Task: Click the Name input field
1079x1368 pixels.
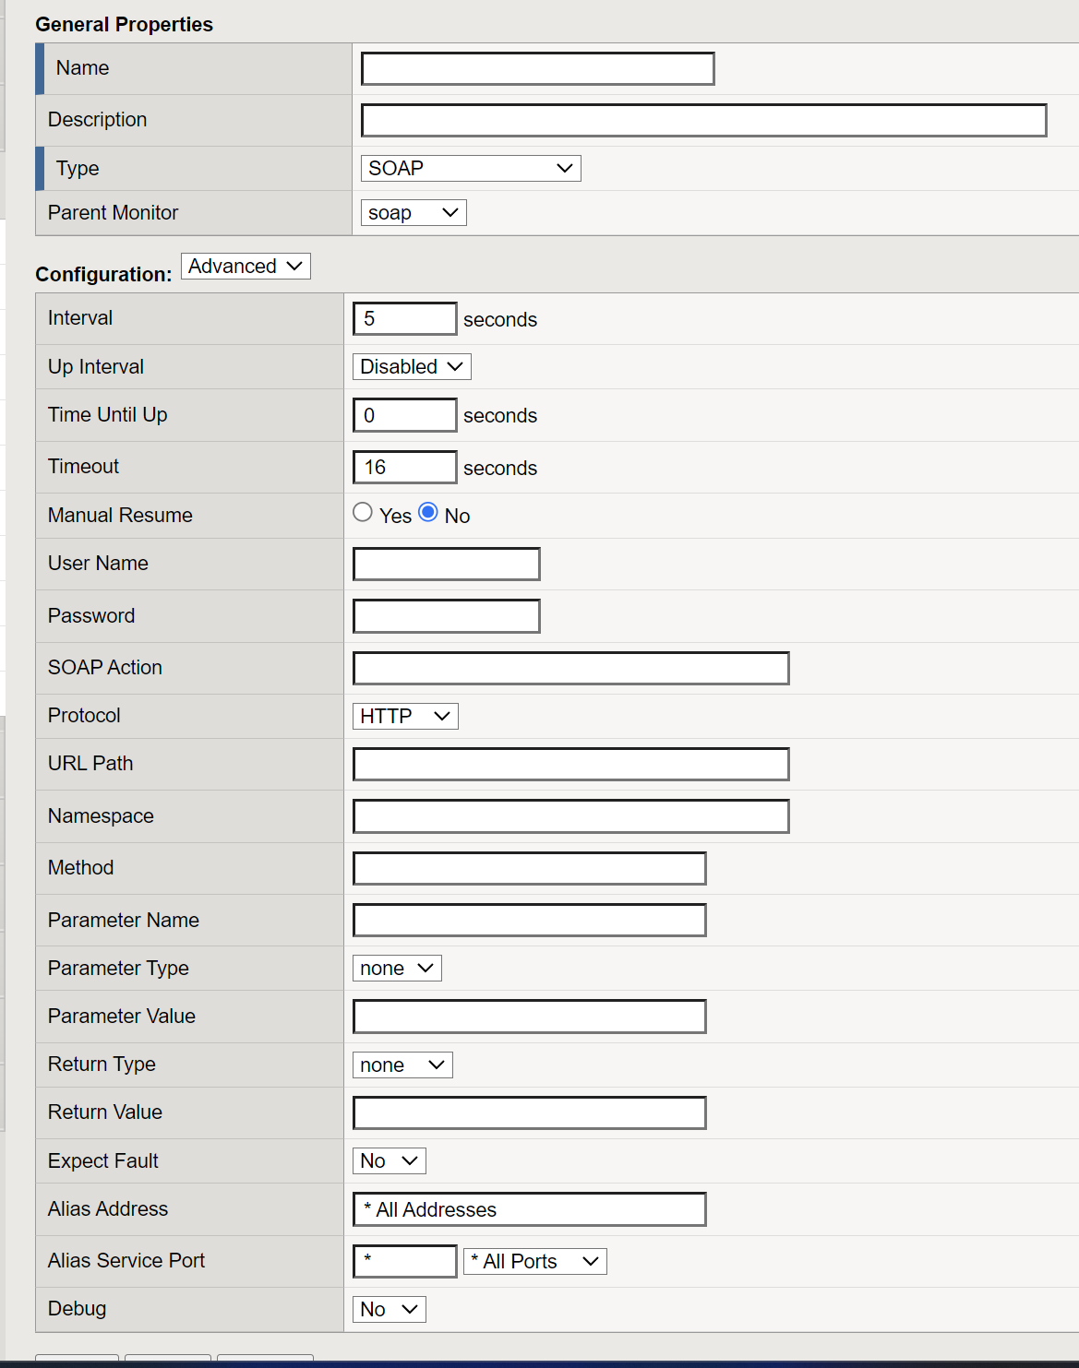Action: 537,69
